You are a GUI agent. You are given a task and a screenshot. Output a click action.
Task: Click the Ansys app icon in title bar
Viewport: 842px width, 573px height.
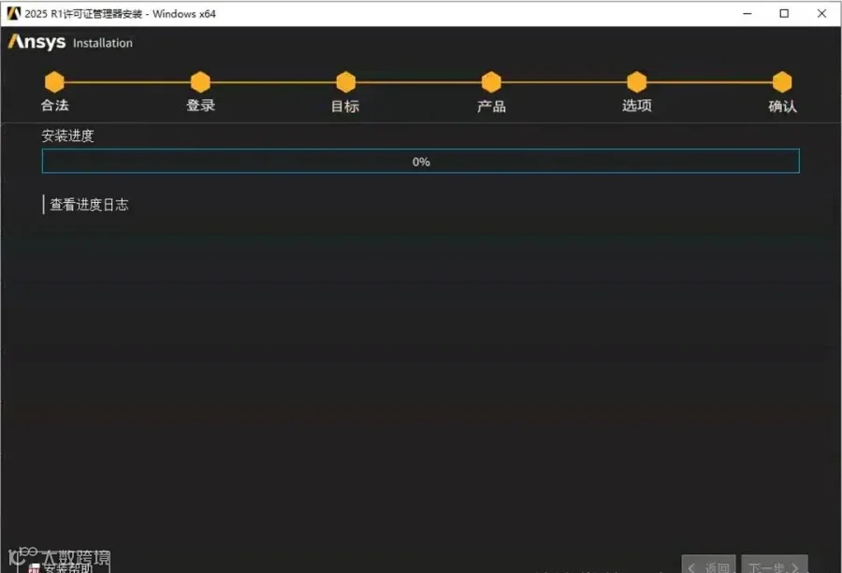point(13,13)
